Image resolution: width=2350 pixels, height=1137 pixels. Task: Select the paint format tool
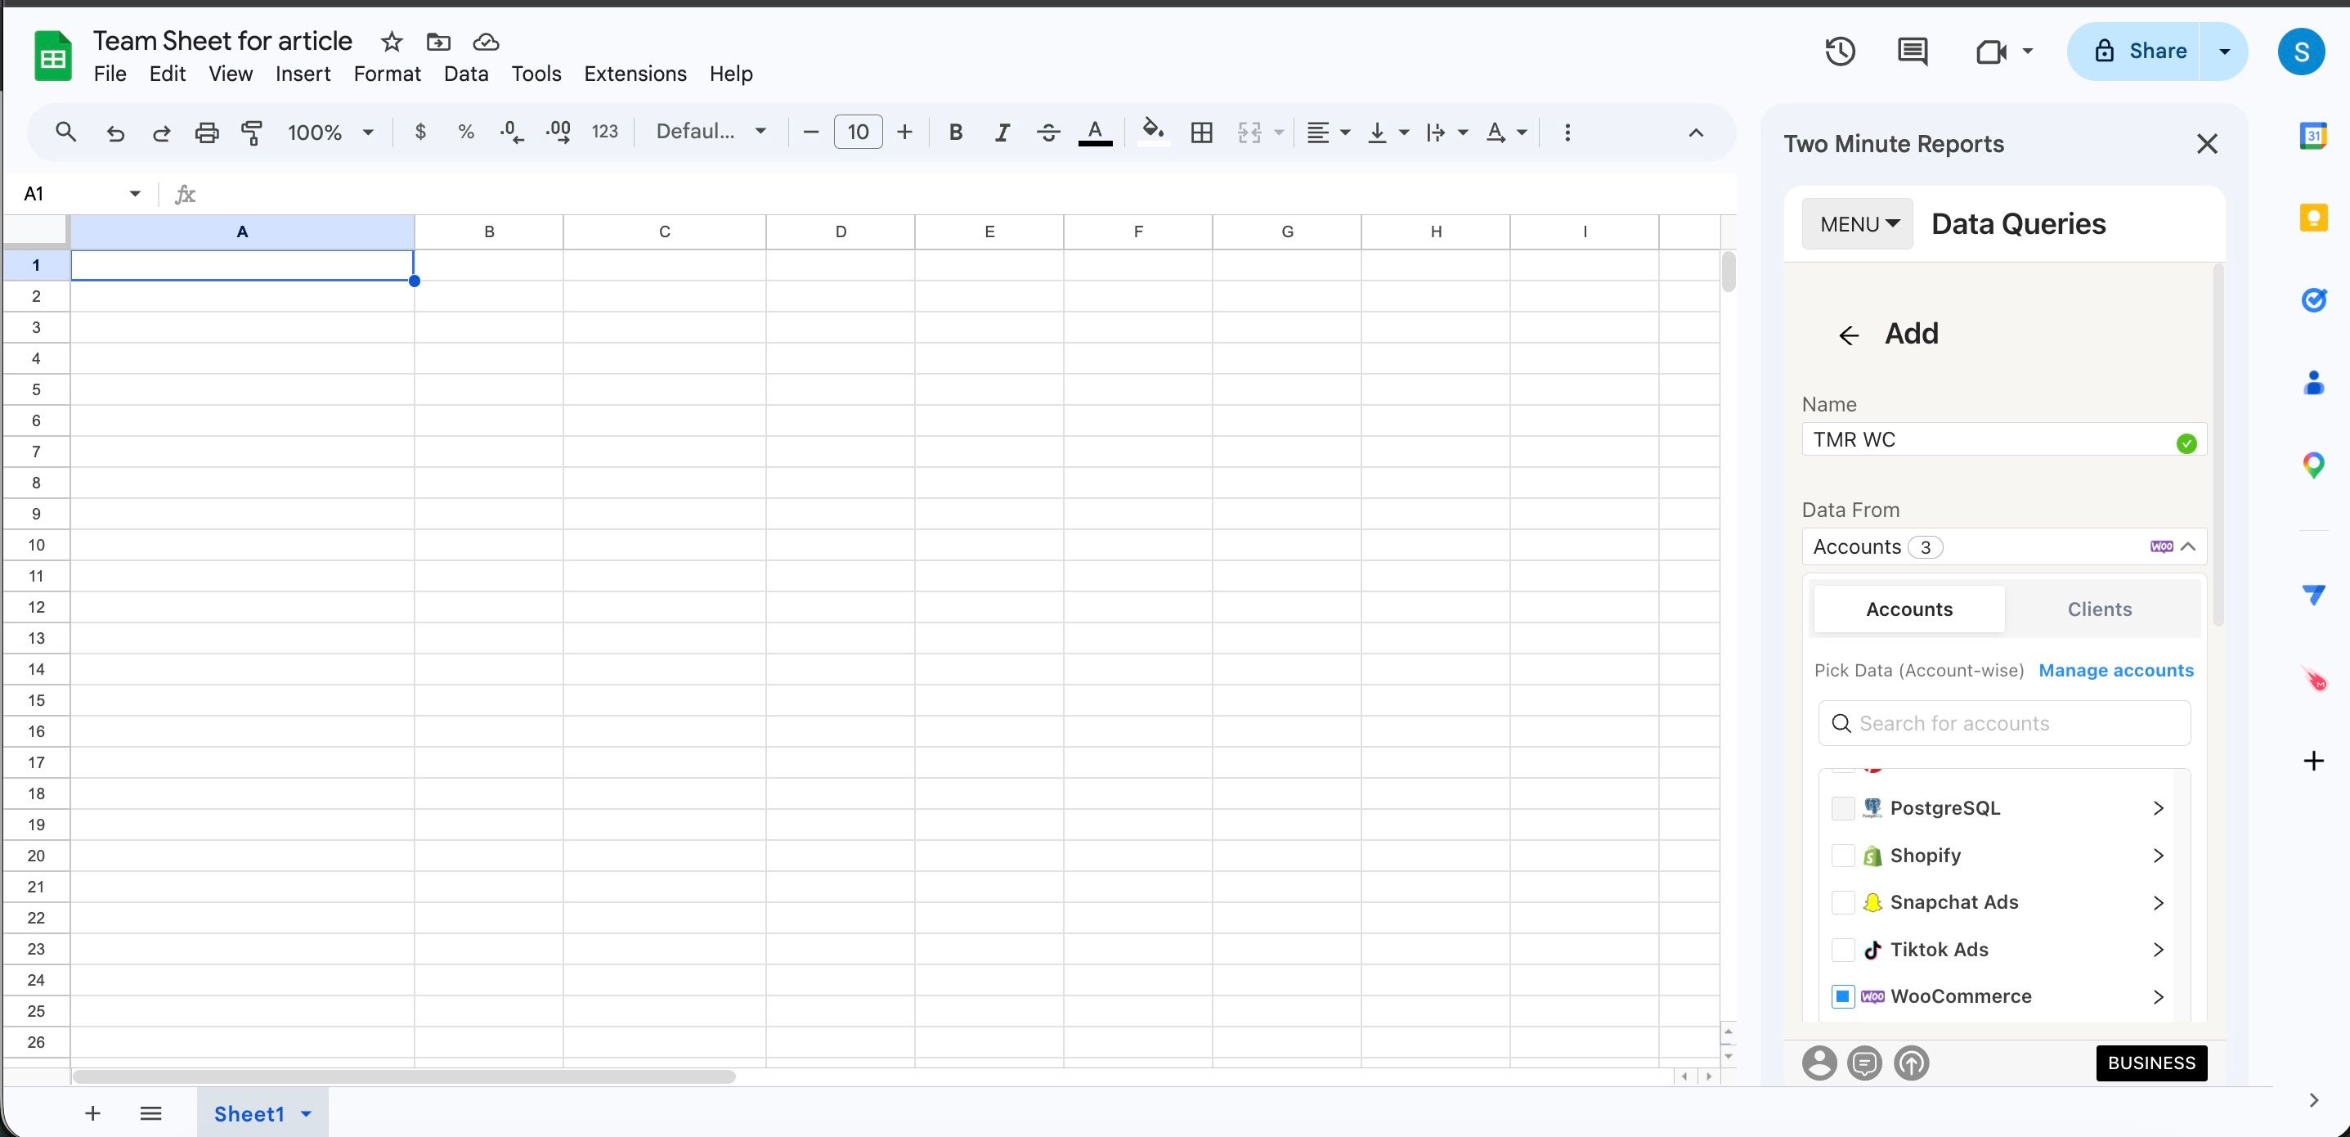pyautogui.click(x=252, y=133)
